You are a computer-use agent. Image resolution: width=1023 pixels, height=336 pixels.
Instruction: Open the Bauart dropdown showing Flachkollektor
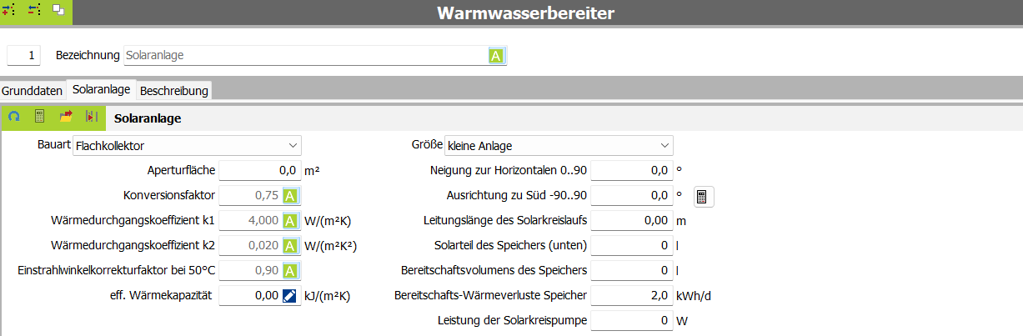pyautogui.click(x=187, y=146)
